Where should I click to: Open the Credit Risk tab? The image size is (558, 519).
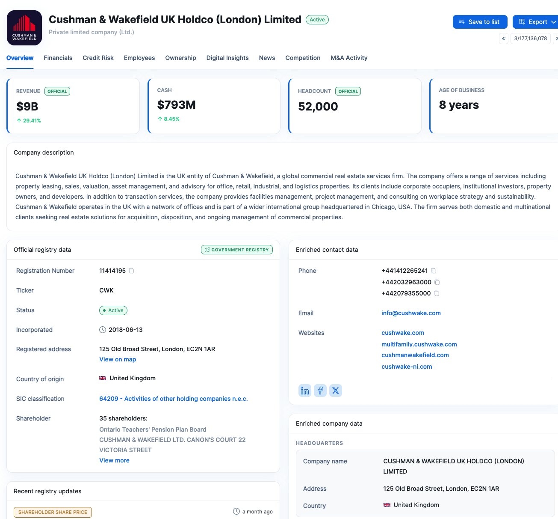point(98,58)
